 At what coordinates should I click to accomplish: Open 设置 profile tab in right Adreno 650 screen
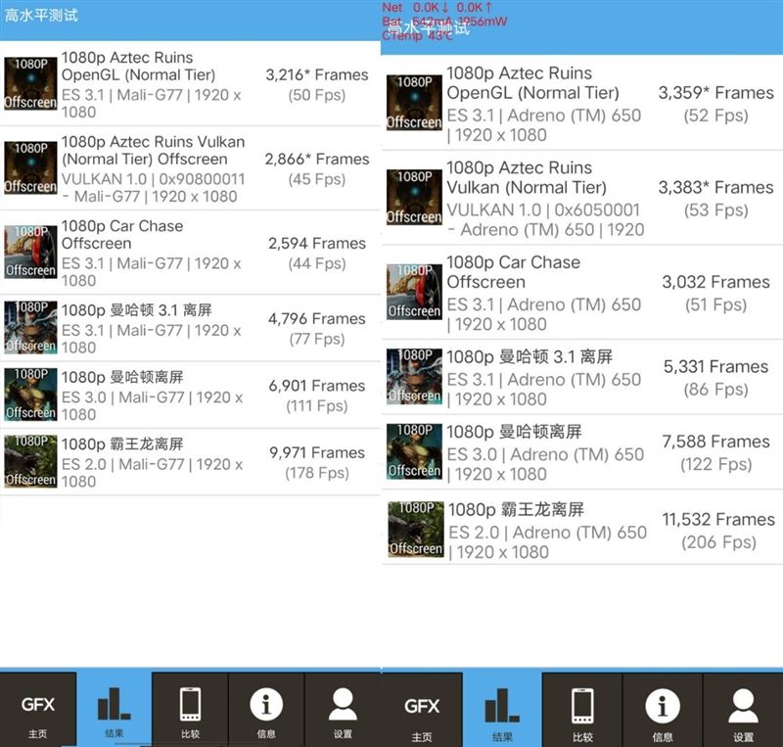[x=743, y=710]
